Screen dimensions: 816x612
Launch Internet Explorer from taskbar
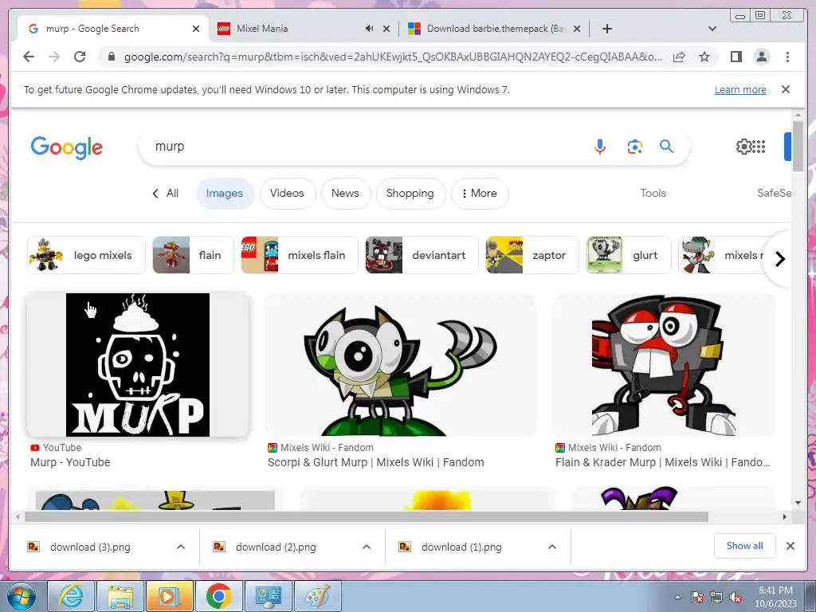point(71,596)
